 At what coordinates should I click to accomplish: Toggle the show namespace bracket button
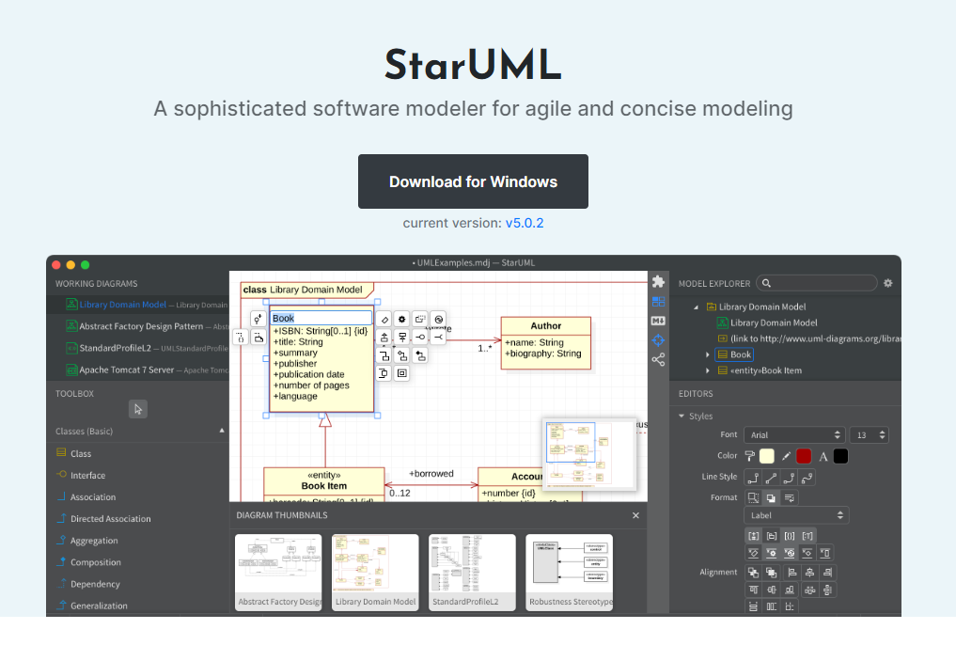click(771, 536)
